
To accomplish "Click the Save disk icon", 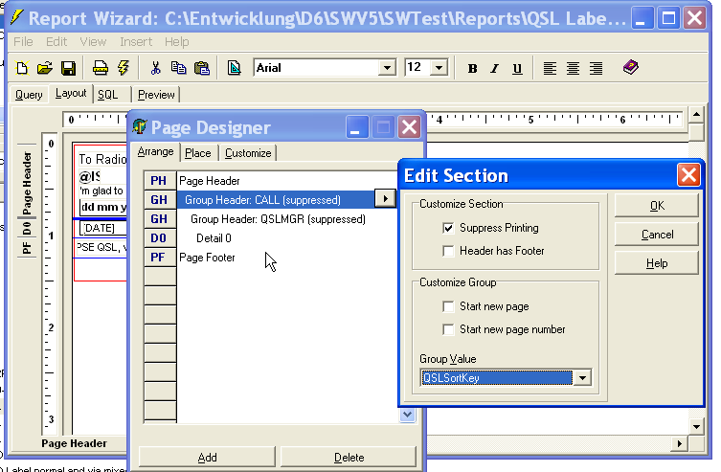I will (68, 68).
